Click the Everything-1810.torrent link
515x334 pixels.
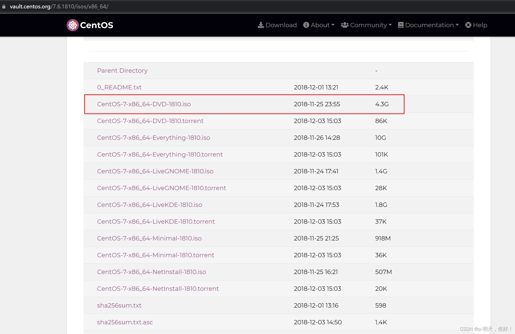[160, 155]
